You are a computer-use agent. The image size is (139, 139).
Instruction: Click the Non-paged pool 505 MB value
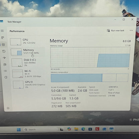[x=71, y=106]
